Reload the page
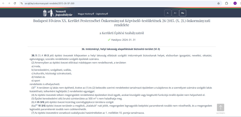 pyautogui.click(x=15, y=3)
